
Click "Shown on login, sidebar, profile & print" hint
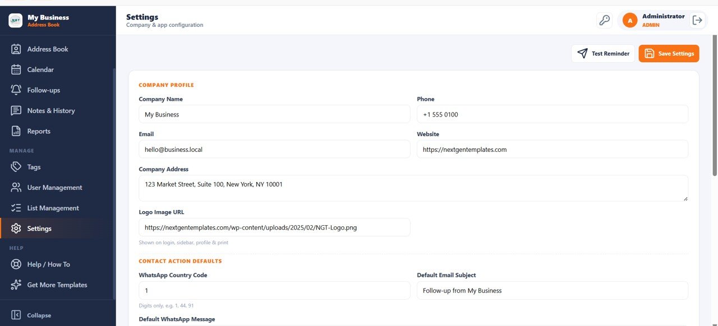pyautogui.click(x=183, y=243)
